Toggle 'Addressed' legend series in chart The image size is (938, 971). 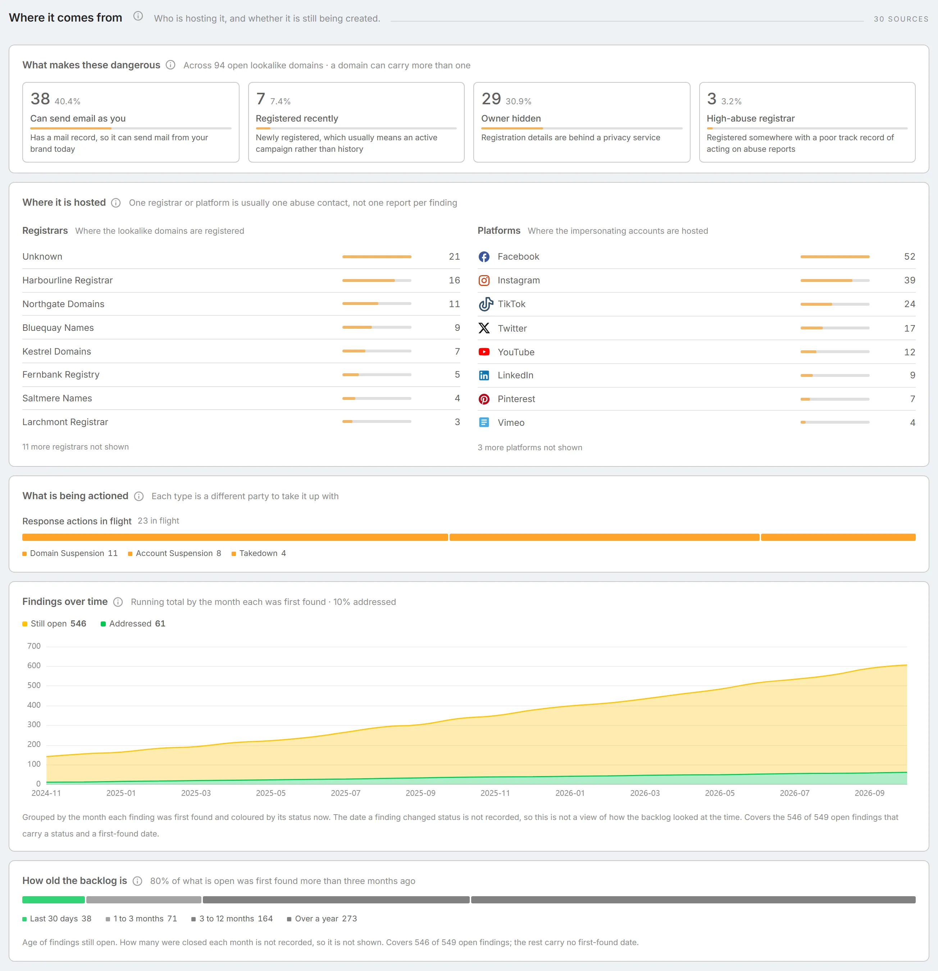coord(133,624)
